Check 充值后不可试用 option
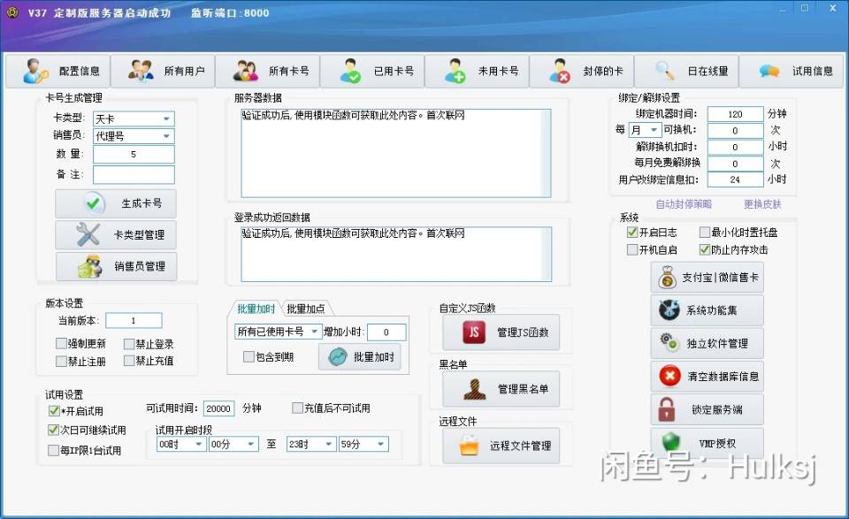This screenshot has height=519, width=849. [x=297, y=408]
